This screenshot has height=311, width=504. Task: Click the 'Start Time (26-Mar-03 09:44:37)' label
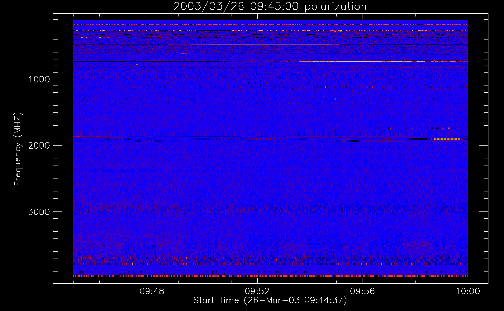(270, 300)
